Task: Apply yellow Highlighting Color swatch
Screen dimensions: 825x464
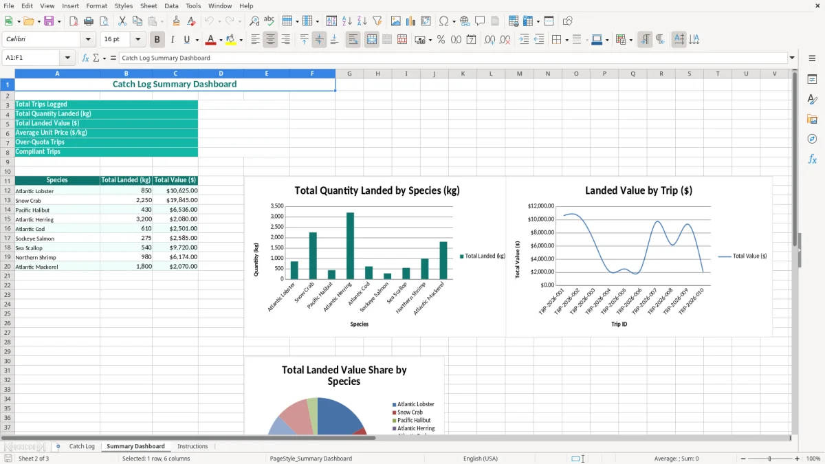Action: tap(231, 40)
